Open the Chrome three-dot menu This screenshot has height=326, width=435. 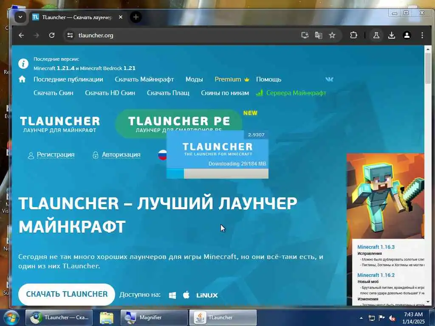click(422, 35)
